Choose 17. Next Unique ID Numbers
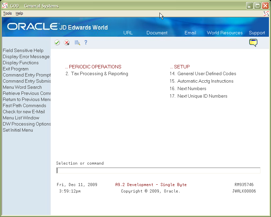 click(x=199, y=96)
